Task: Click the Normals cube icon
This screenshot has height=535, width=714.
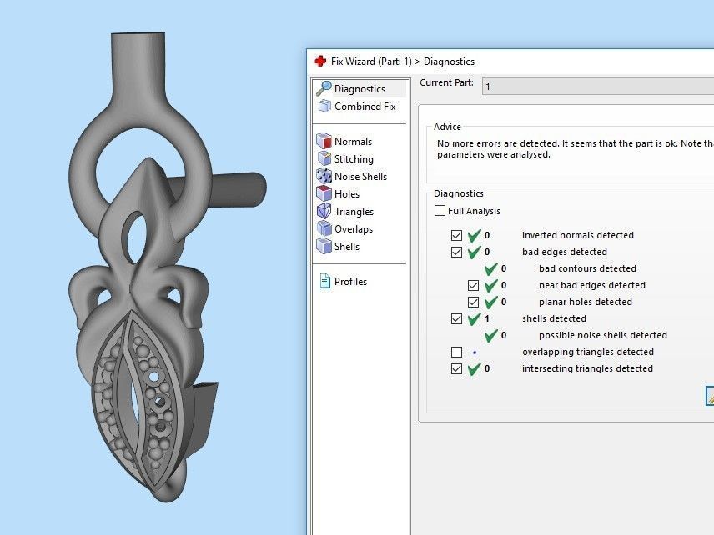Action: click(x=324, y=141)
